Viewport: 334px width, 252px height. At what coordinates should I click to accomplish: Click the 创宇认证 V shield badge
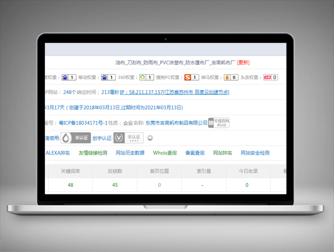[x=128, y=138]
